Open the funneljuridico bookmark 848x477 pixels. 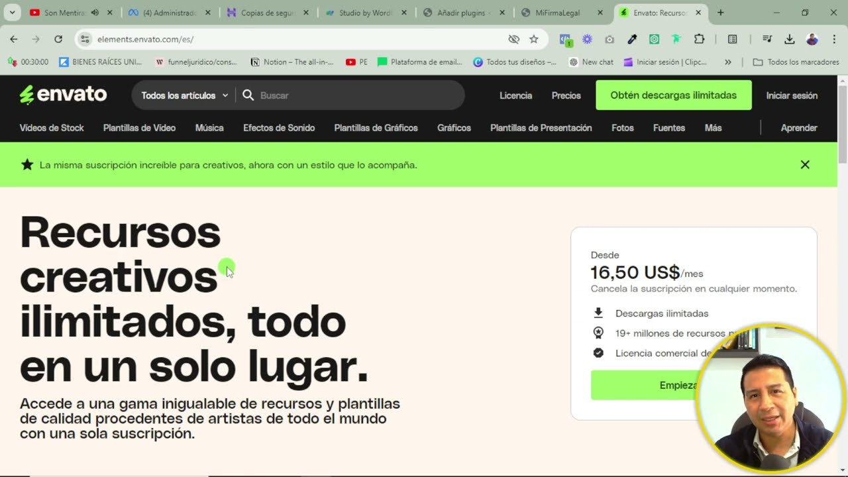click(195, 62)
